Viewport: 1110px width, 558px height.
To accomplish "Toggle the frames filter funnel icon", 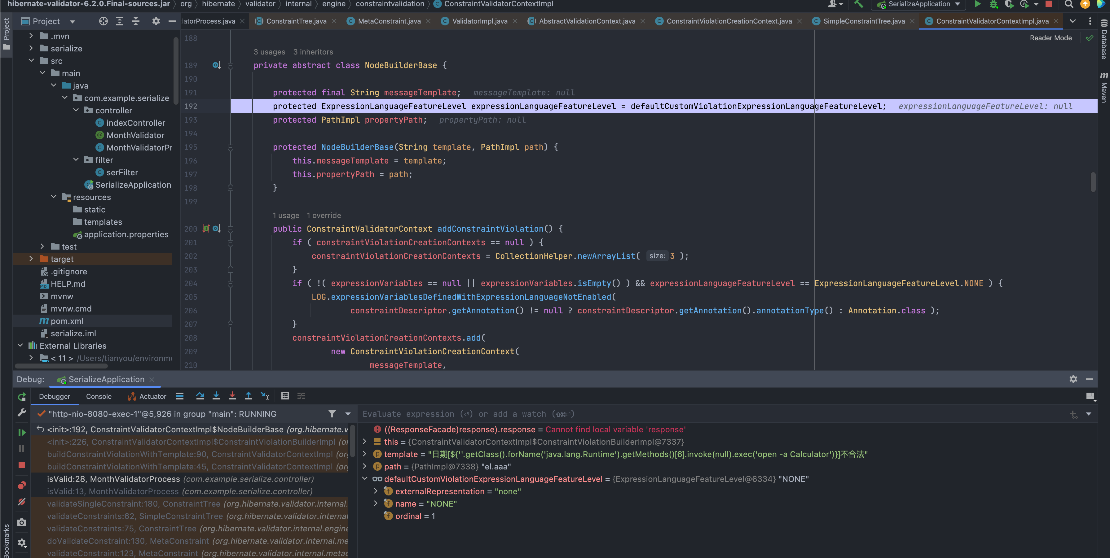I will pyautogui.click(x=332, y=414).
